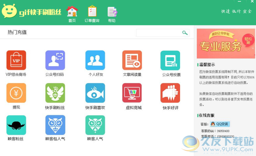Click the smiley face app logo
This screenshot has height=156, width=256.
pyautogui.click(x=9, y=11)
